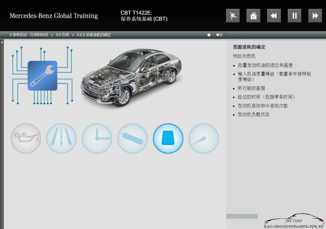
Task: Open breadcrumb 3 保养系统 - 作用和构成
Action: click(x=29, y=35)
